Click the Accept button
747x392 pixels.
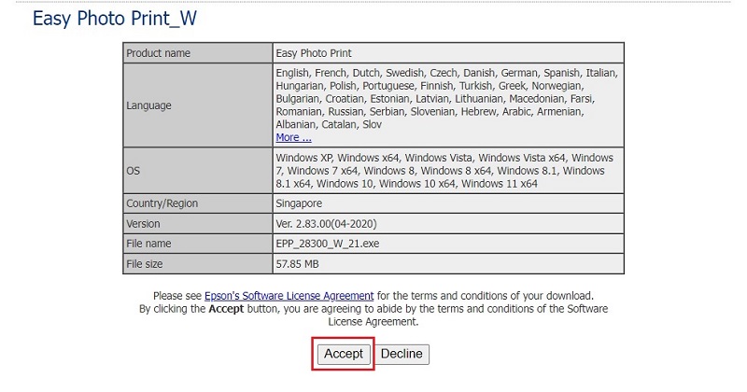coord(344,354)
